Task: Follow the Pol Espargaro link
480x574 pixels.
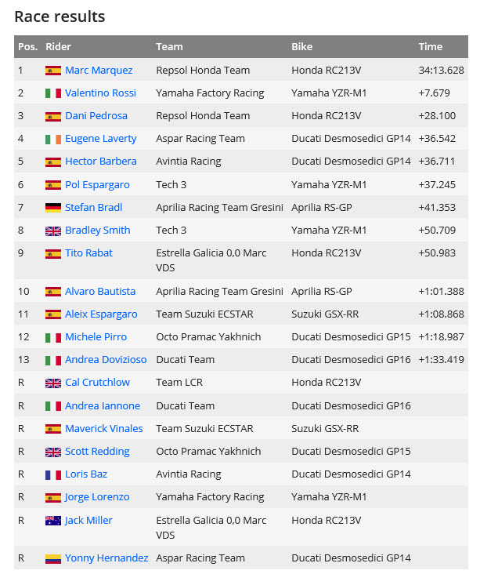Action: 97,185
